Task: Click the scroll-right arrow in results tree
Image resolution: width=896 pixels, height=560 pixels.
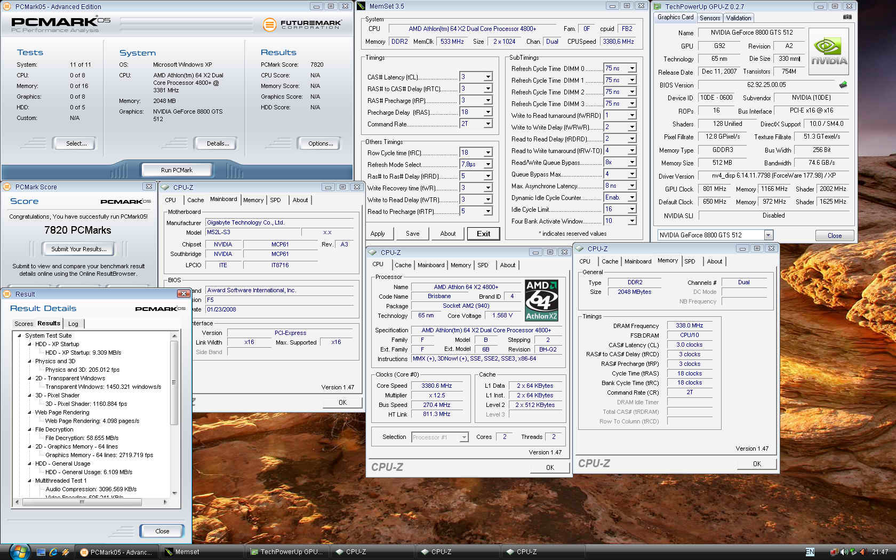Action: 165,502
